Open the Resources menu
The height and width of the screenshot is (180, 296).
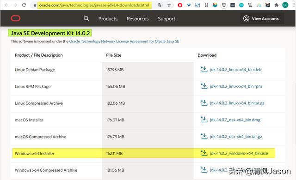(138, 18)
